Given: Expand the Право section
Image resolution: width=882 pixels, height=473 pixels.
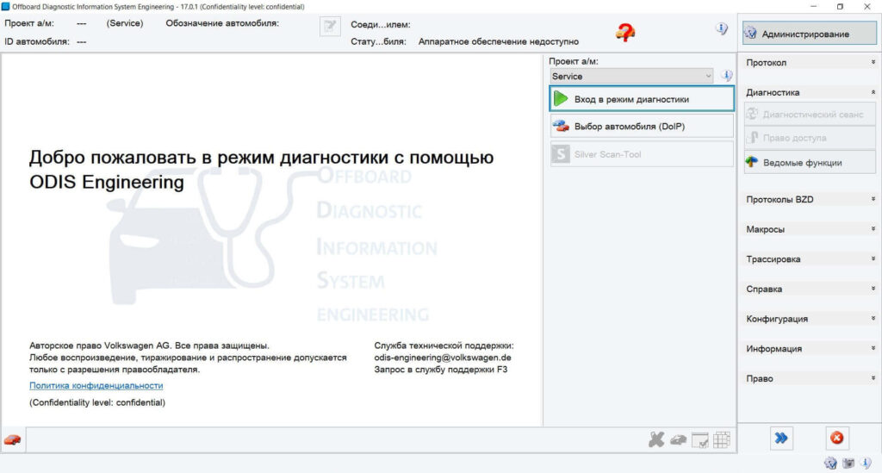Looking at the screenshot, I should (x=809, y=378).
